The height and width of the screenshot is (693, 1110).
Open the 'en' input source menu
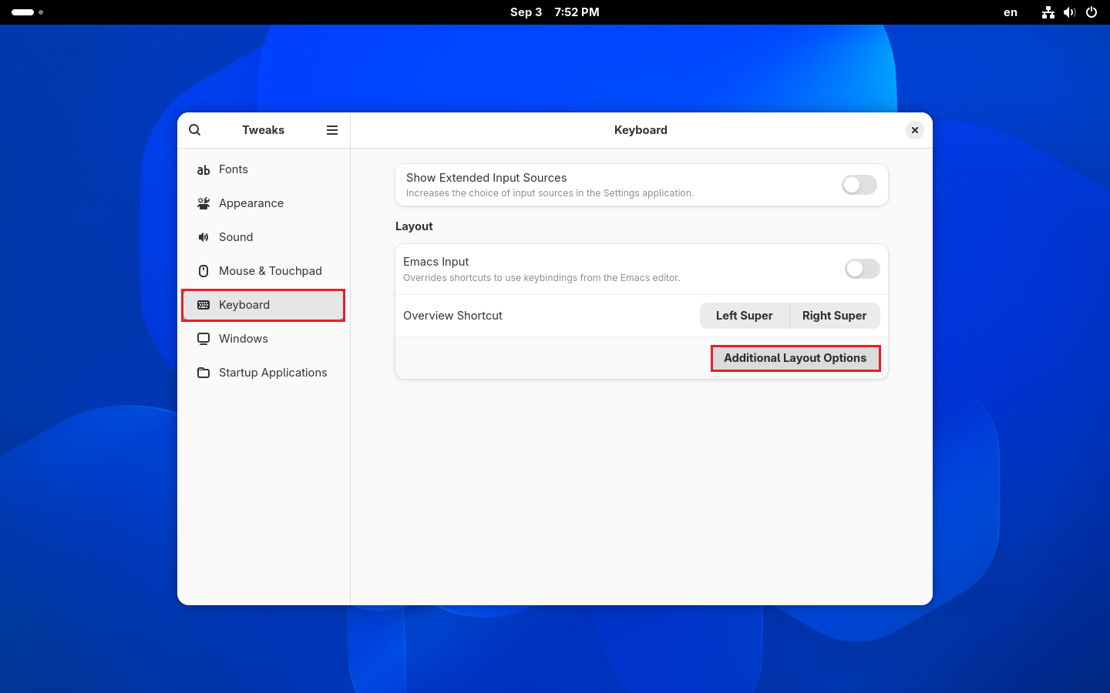(1011, 12)
